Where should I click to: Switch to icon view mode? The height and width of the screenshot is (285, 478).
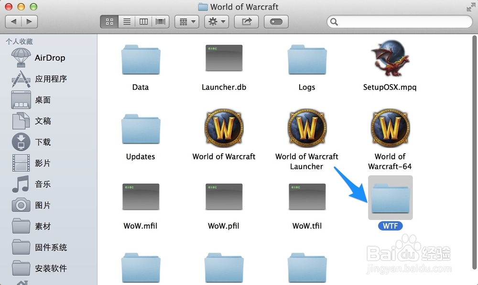[109, 21]
